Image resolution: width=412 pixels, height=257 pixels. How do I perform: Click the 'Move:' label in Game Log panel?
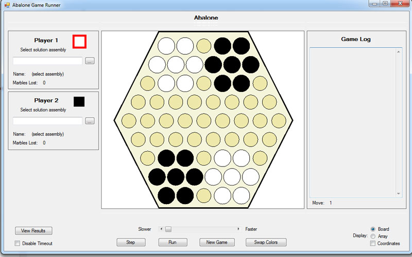click(318, 203)
